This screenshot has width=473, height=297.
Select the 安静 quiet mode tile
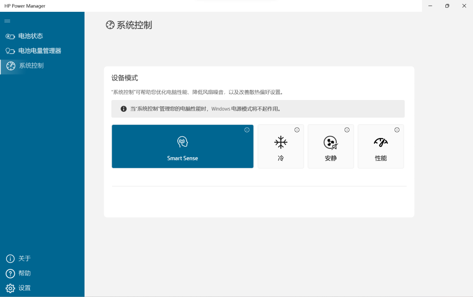pos(331,146)
